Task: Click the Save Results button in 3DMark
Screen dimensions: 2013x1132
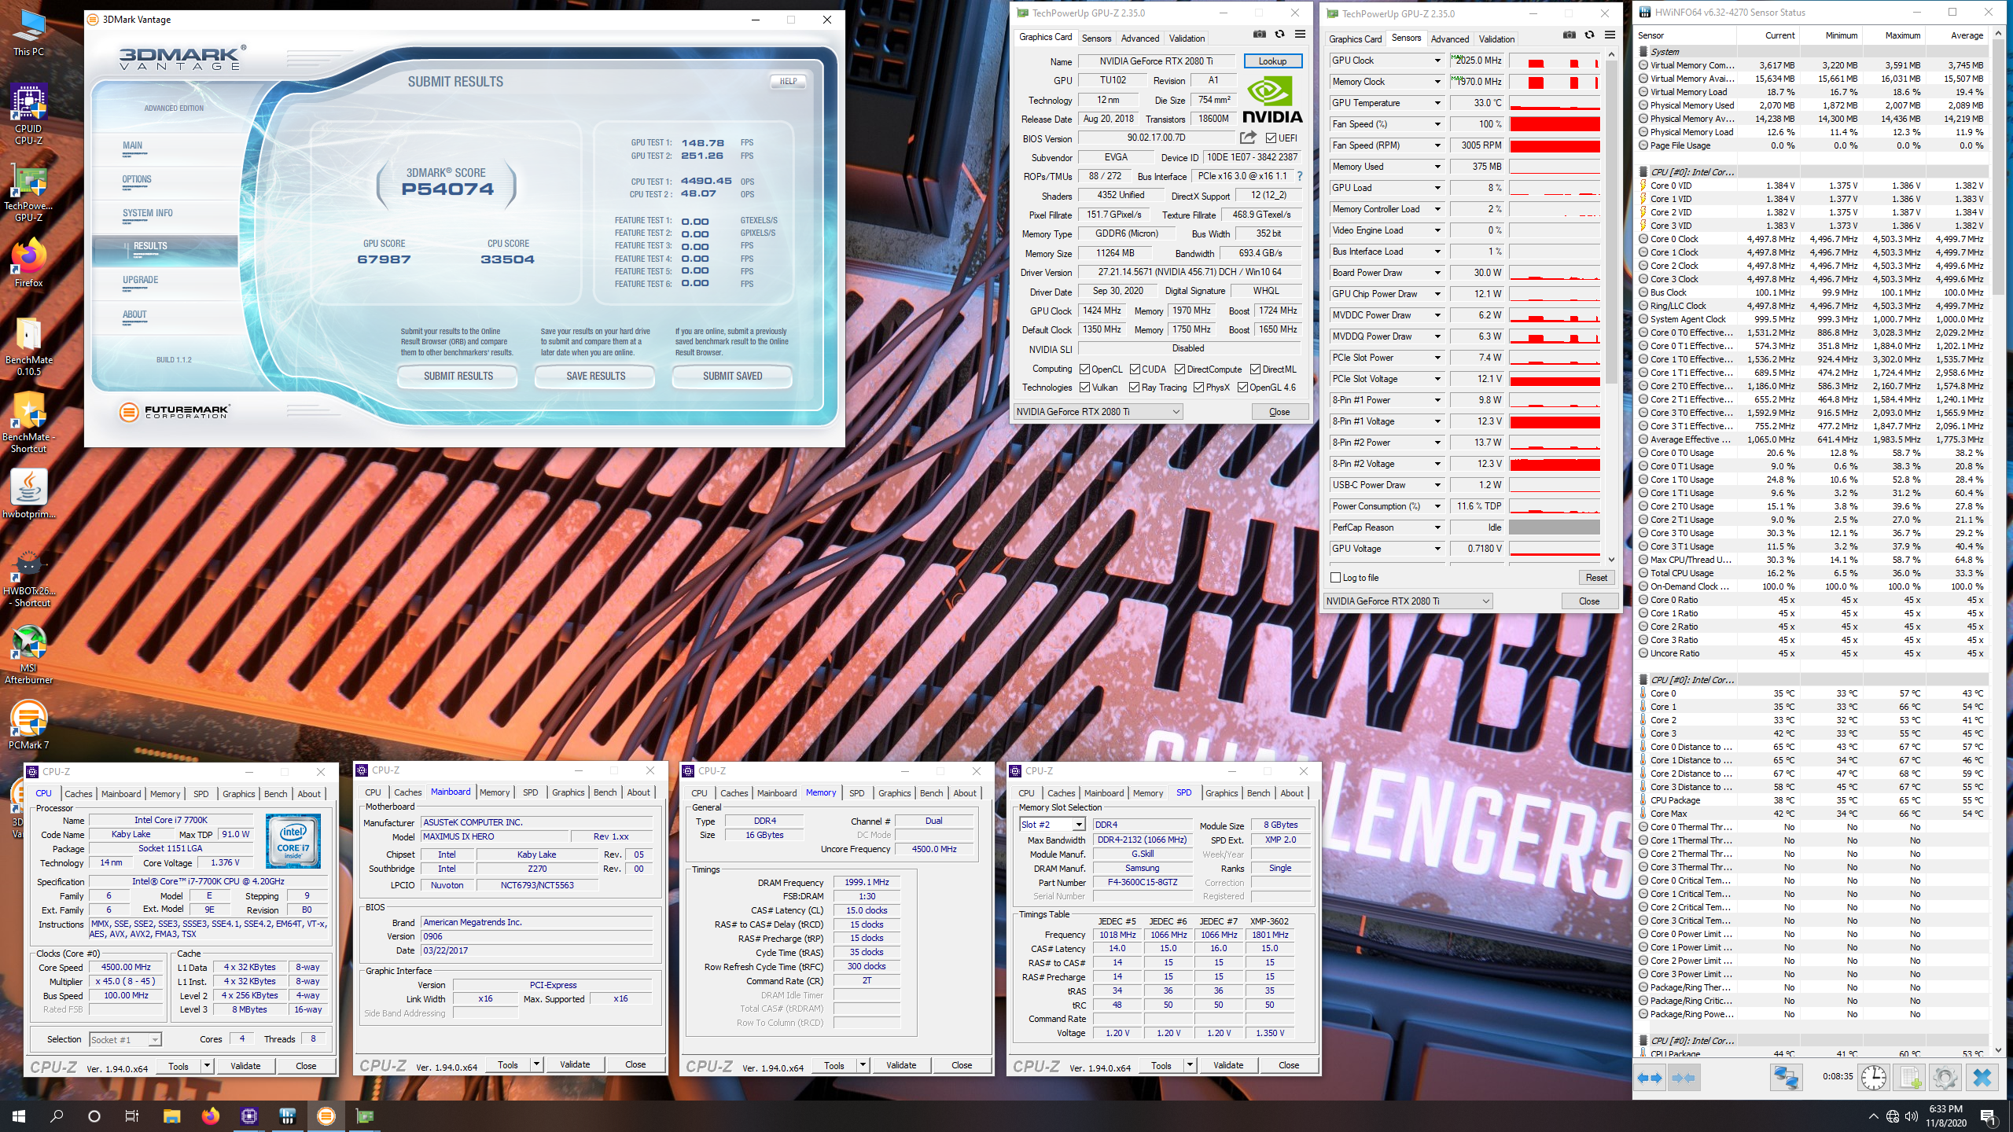Action: tap(595, 377)
